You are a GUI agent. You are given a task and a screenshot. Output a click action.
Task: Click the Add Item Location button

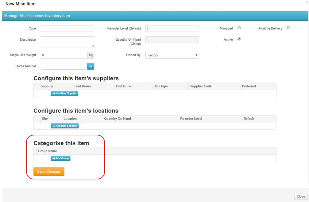click(x=65, y=126)
